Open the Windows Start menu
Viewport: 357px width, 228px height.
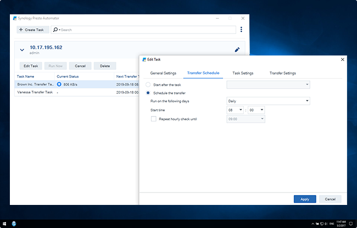[4, 224]
